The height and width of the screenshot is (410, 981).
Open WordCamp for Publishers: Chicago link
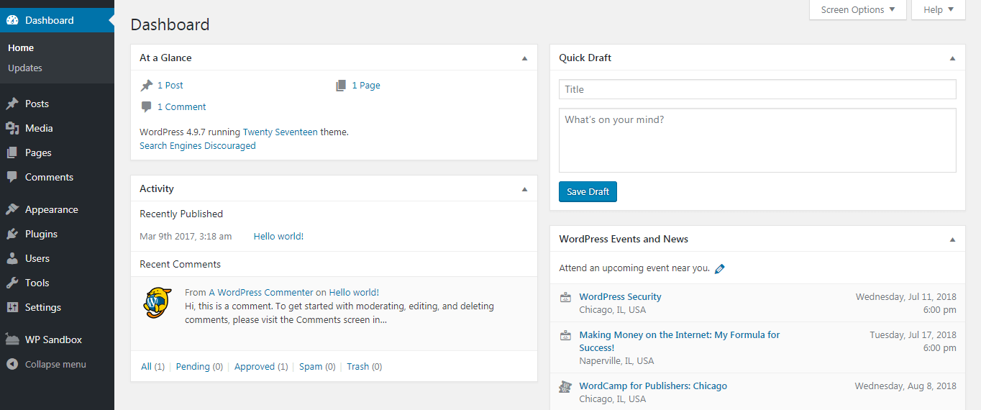(653, 386)
